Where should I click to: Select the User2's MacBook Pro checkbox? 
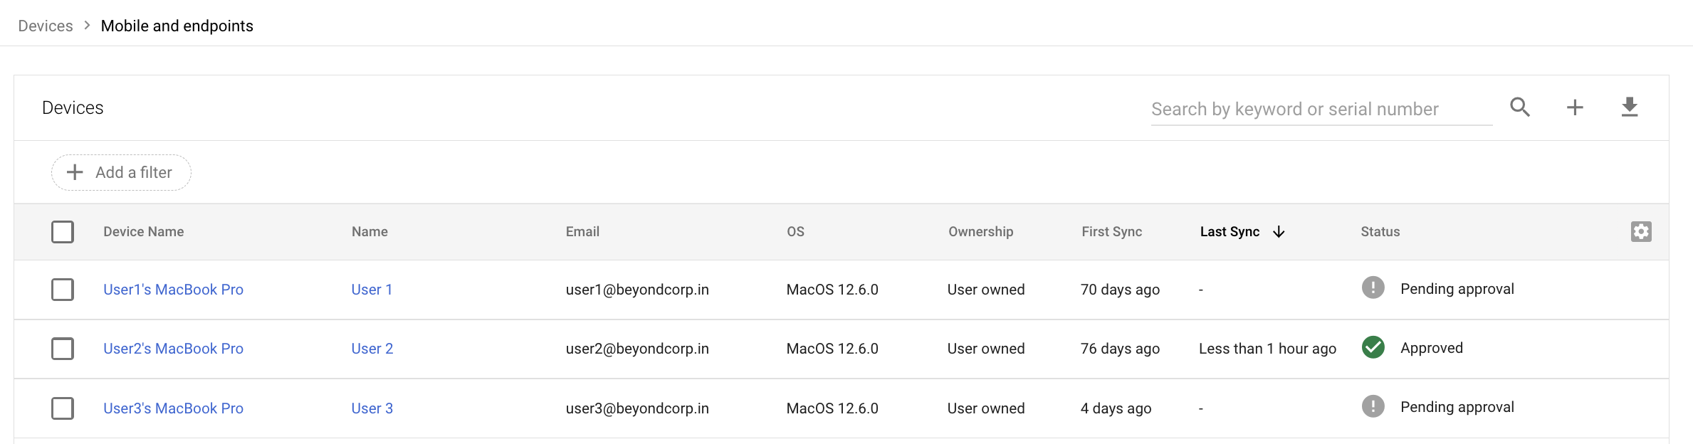click(63, 349)
